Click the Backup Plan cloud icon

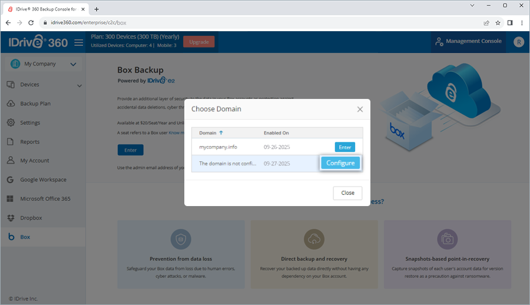(x=11, y=104)
